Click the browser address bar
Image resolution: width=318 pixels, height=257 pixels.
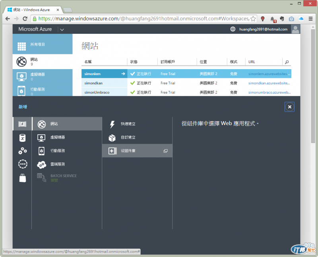point(143,19)
